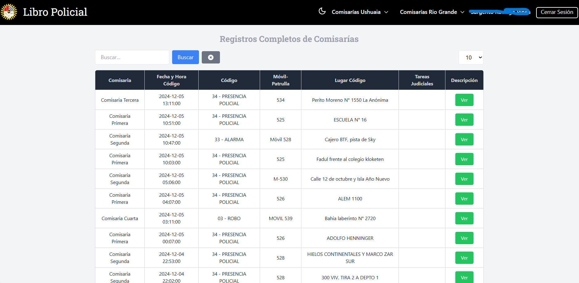Screen dimensions: 579x283
Task: Click Ver for Fadul frente al colegio kloketen
Action: [464, 159]
